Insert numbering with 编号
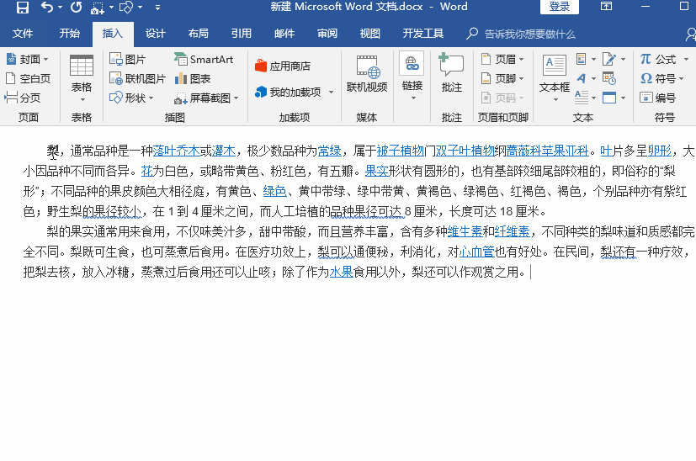This screenshot has height=461, width=696. coord(658,98)
